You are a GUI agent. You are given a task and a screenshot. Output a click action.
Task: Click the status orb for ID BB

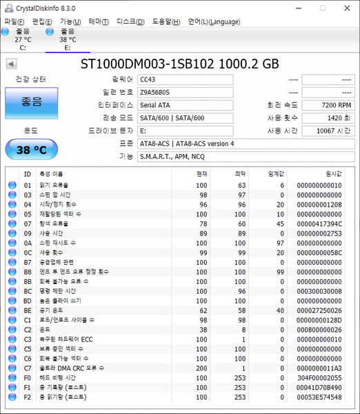[x=12, y=281]
